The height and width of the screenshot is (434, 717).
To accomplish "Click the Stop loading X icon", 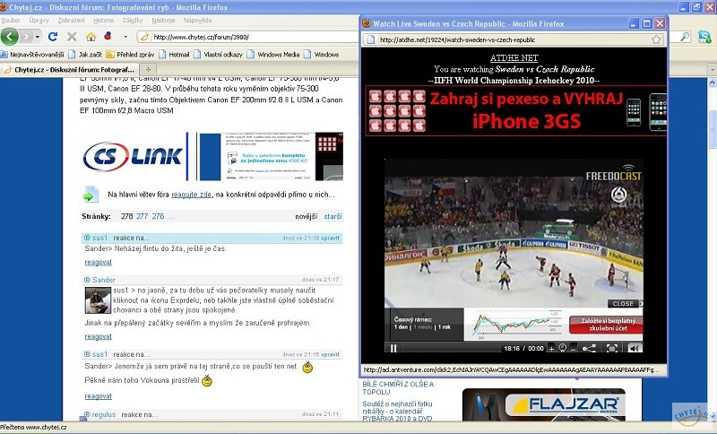I will pyautogui.click(x=72, y=37).
